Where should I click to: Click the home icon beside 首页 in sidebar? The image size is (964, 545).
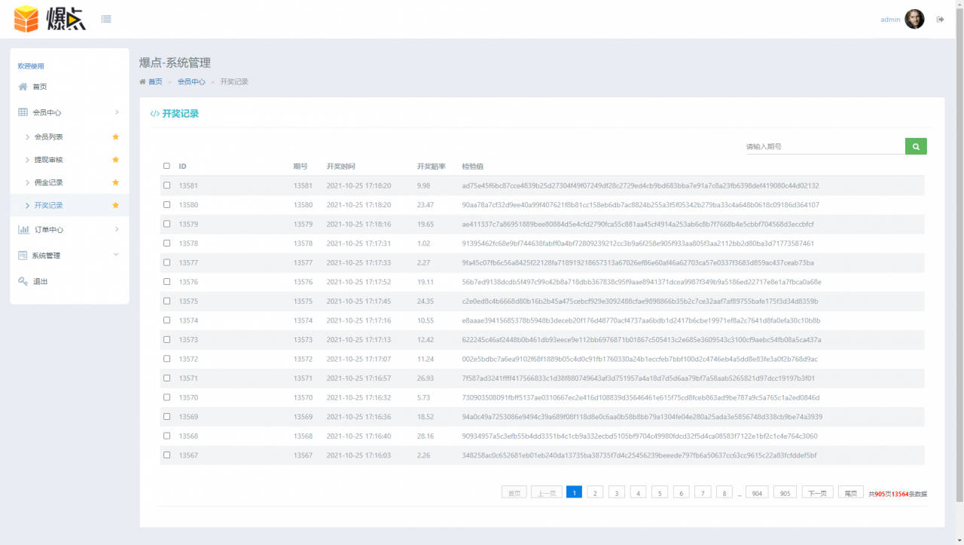pyautogui.click(x=23, y=87)
